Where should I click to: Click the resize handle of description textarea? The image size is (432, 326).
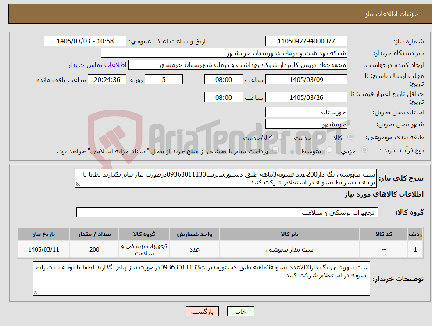click(x=78, y=185)
